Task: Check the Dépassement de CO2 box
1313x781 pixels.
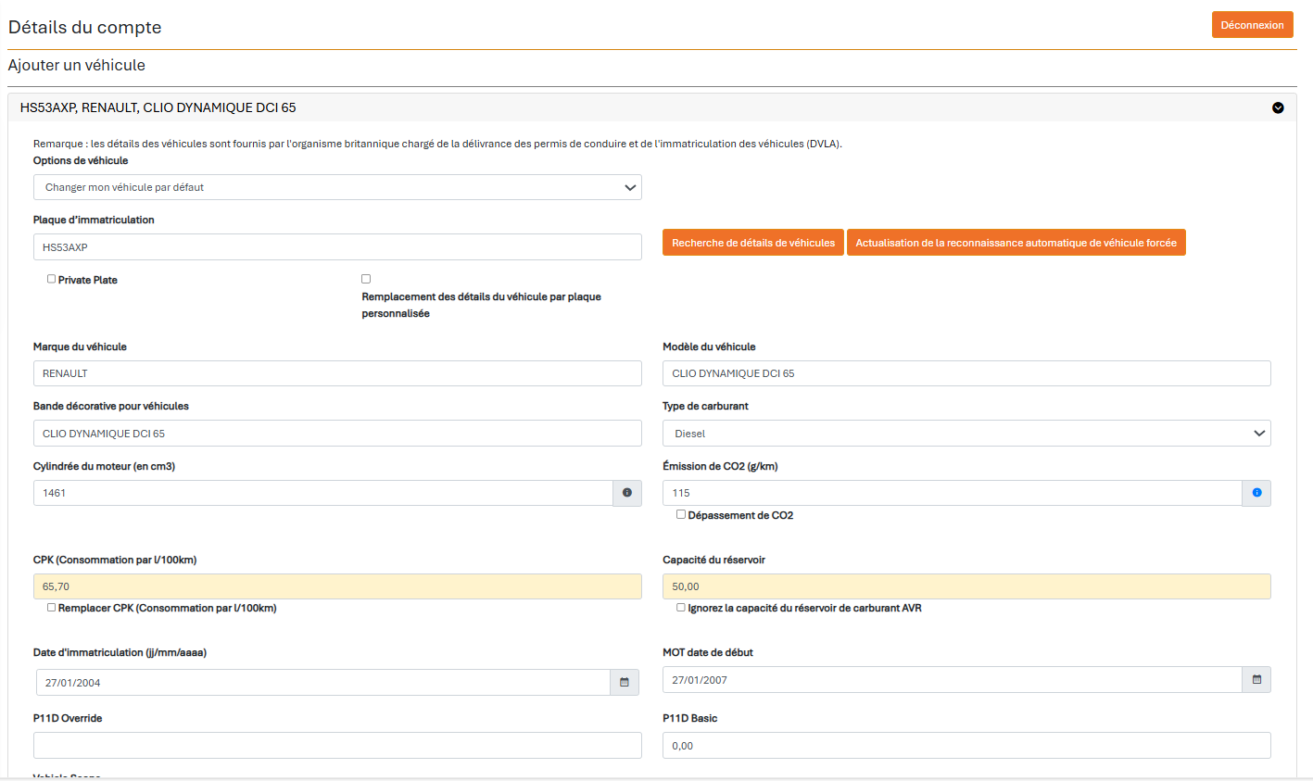Action: click(x=681, y=514)
